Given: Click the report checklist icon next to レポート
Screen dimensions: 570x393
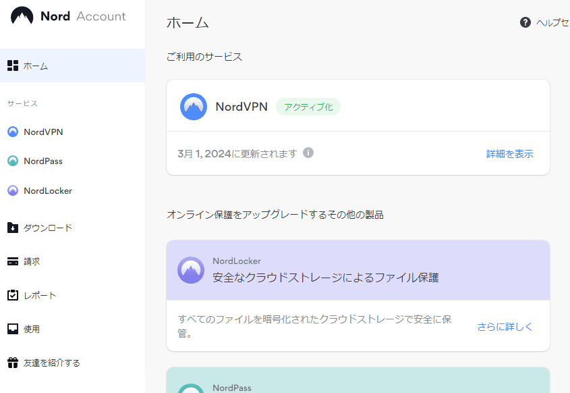Looking at the screenshot, I should point(13,295).
